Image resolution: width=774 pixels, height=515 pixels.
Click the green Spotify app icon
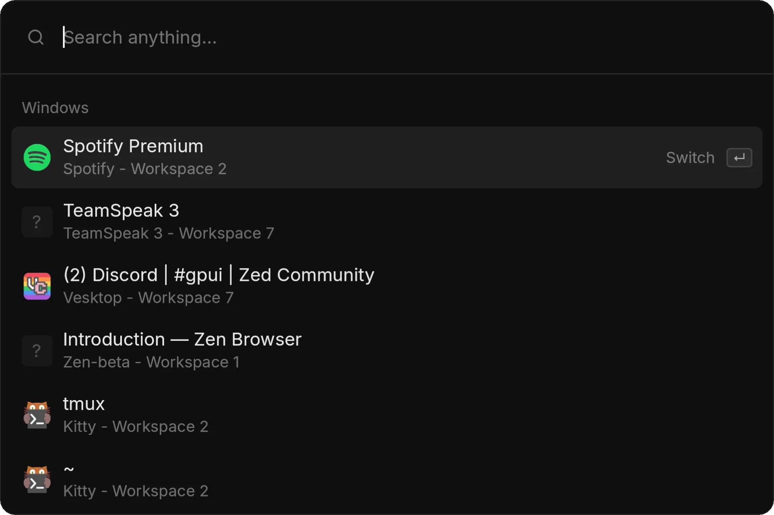tap(37, 157)
